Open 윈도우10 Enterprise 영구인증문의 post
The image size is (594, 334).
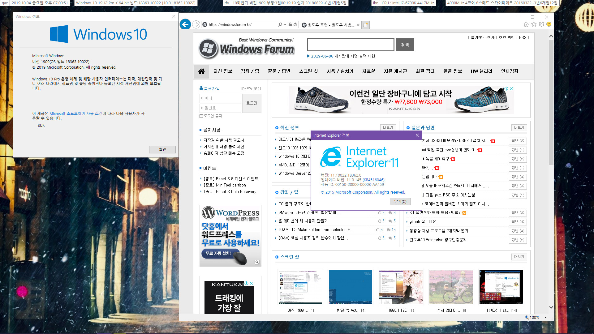pyautogui.click(x=438, y=240)
